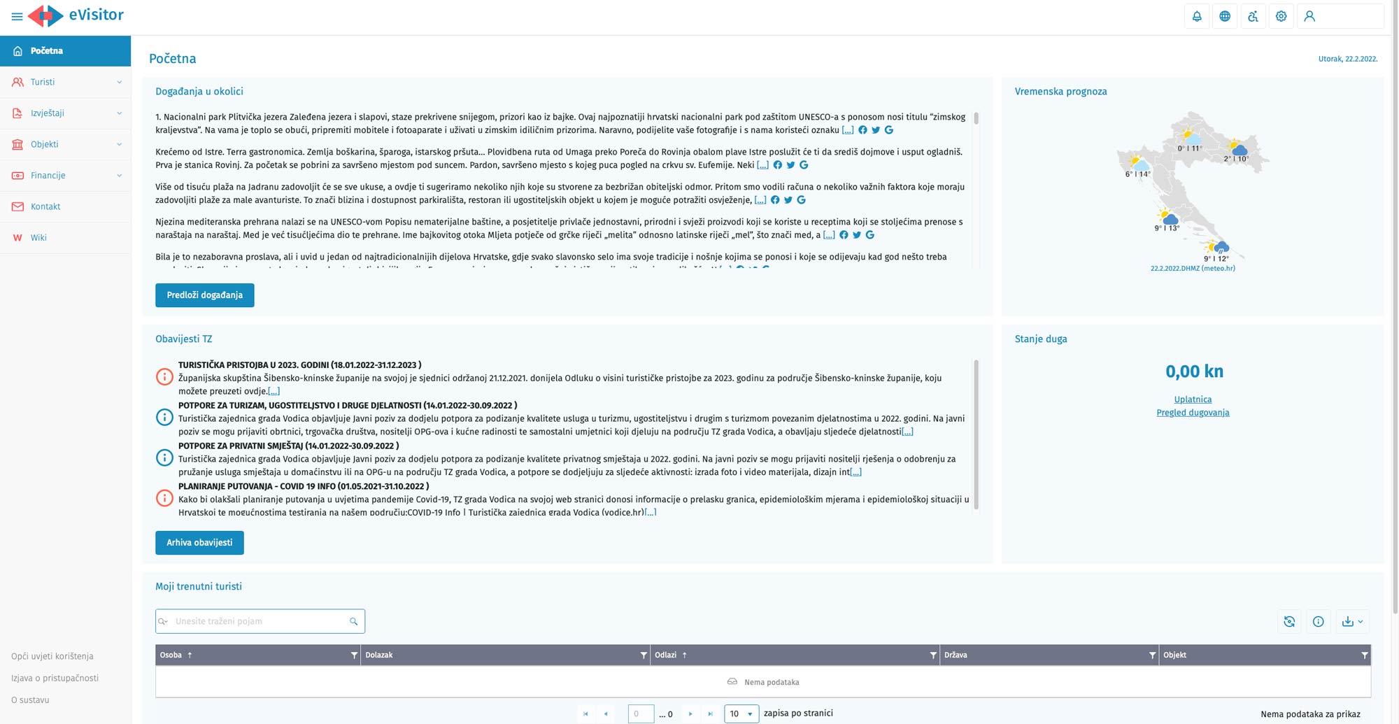
Task: Click the page number input field
Action: coord(641,714)
